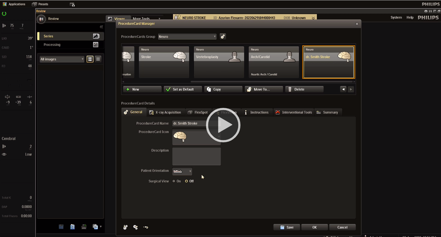Viewport: 441px width, 237px height.
Task: Click Set as Default button
Action: point(183,89)
